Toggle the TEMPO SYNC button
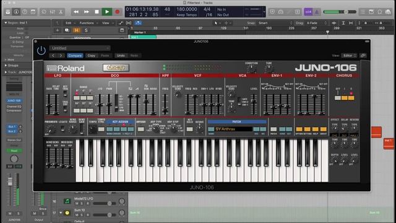Image resolution: width=396 pixels, height=223 pixels. click(x=101, y=129)
